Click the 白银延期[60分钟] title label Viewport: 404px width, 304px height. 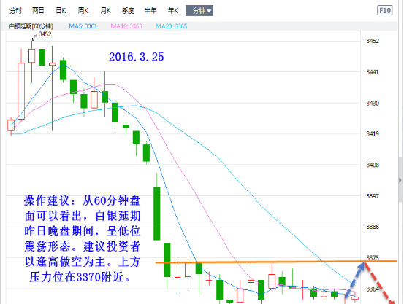click(x=31, y=26)
